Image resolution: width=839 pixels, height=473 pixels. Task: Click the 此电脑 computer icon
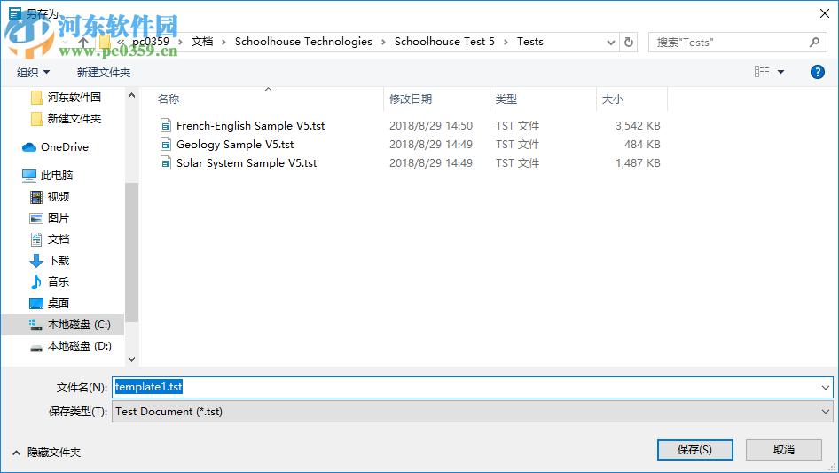pyautogui.click(x=29, y=175)
